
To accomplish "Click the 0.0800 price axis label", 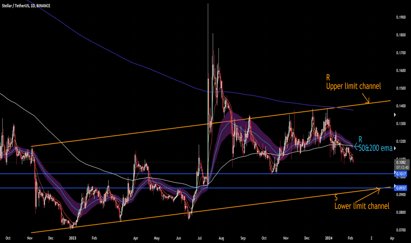I will pos(401,212).
